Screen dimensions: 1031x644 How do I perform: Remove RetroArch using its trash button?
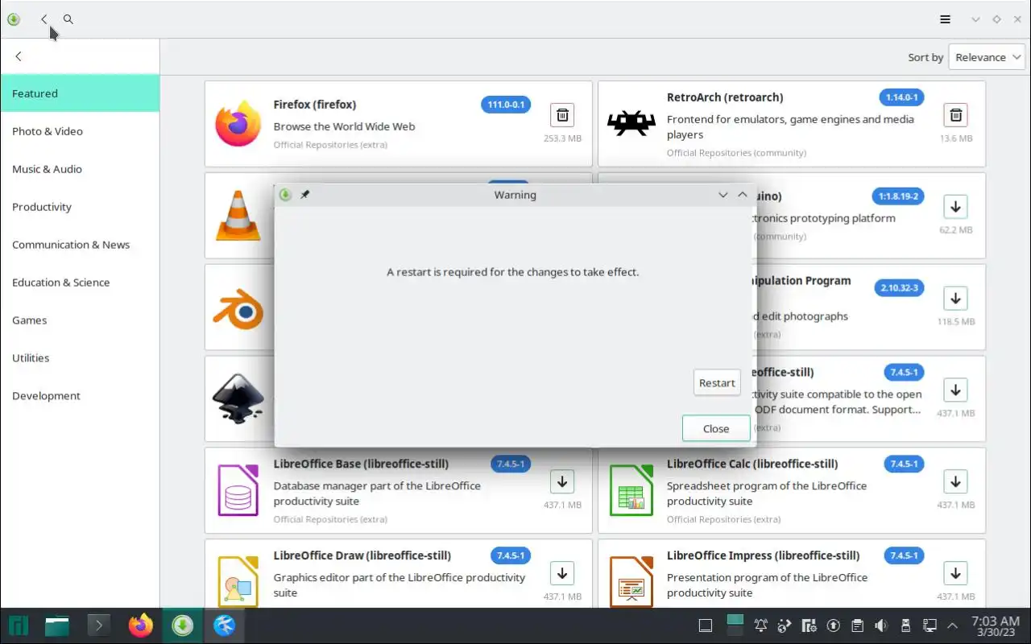[x=955, y=115]
